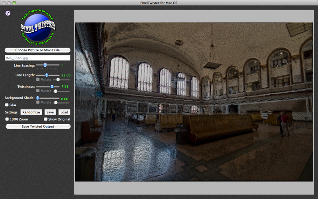
Task: Click the Pixel Twister globe logo
Action: [x=38, y=27]
